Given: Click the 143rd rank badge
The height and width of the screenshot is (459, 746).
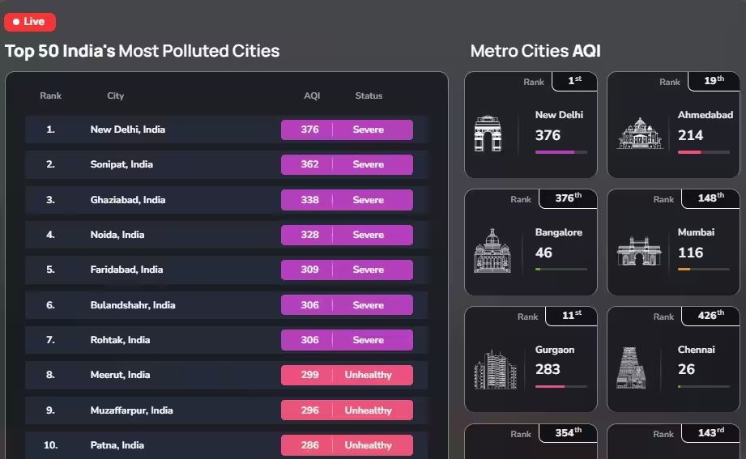Looking at the screenshot, I should pyautogui.click(x=711, y=433).
